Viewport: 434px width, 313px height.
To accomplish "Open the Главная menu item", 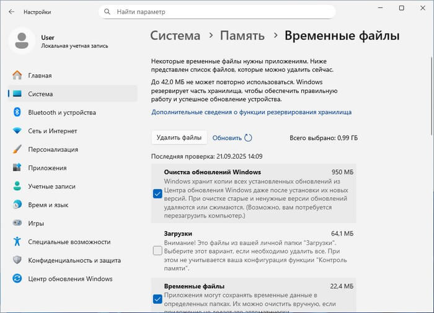I will (73, 75).
